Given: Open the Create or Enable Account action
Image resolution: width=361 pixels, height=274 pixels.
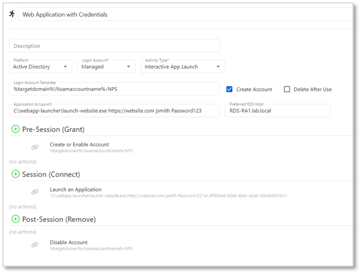Looking at the screenshot, I should tap(79, 145).
